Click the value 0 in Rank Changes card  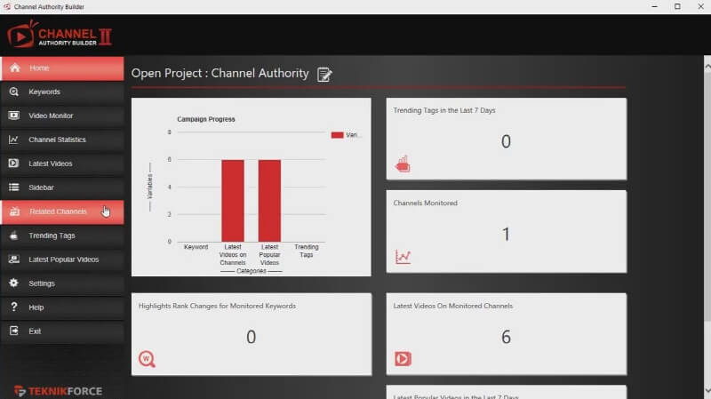[252, 337]
